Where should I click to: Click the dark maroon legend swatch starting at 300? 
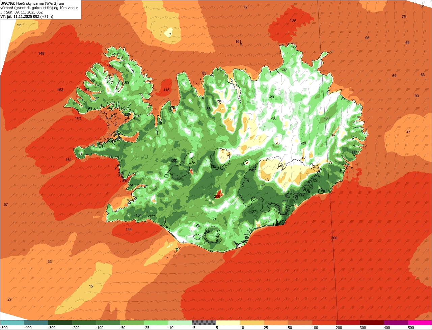point(372,322)
